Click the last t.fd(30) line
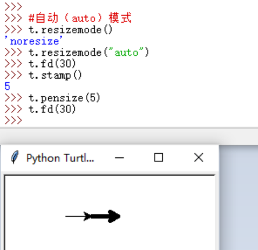258x250 pixels. (x=52, y=109)
